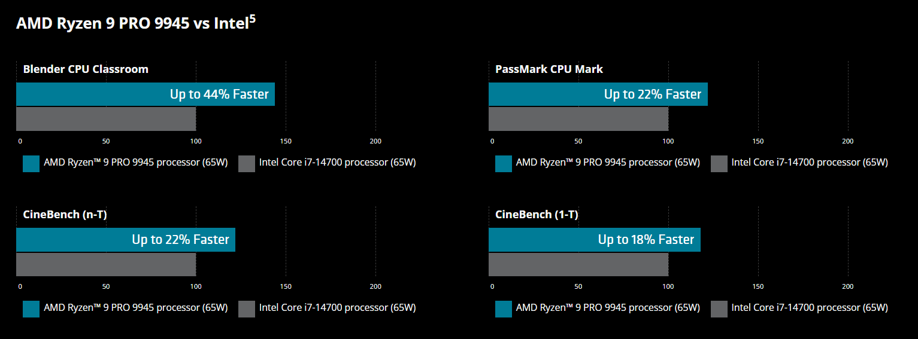918x339 pixels.
Task: Select the "Up to 18% Faster" teal bar
Action: tap(594, 240)
